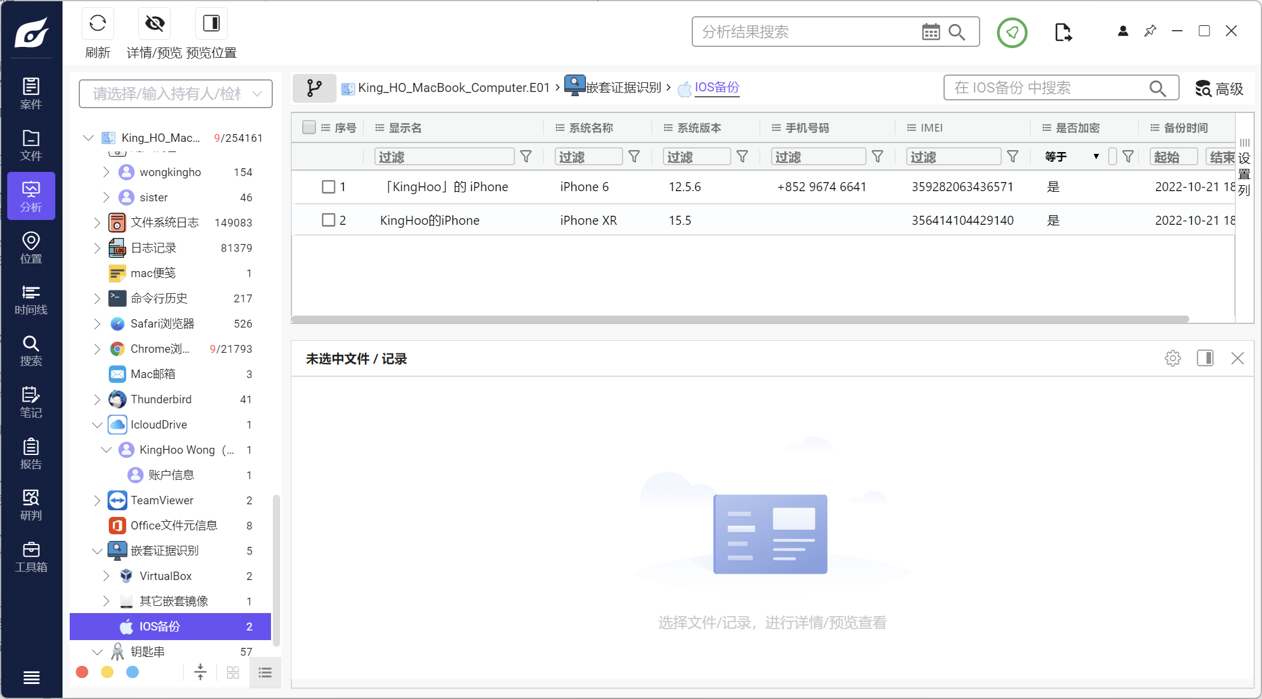Open the 笔记 sidebar section
This screenshot has height=699, width=1262.
(31, 402)
